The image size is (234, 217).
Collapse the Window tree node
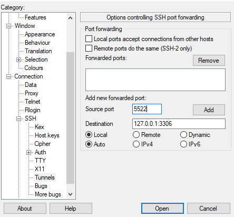click(8, 26)
